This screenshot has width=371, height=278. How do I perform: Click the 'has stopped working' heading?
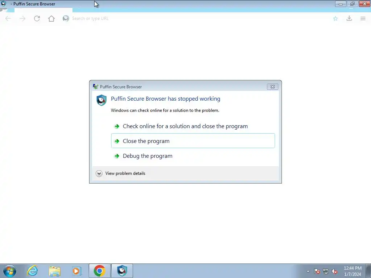165,99
